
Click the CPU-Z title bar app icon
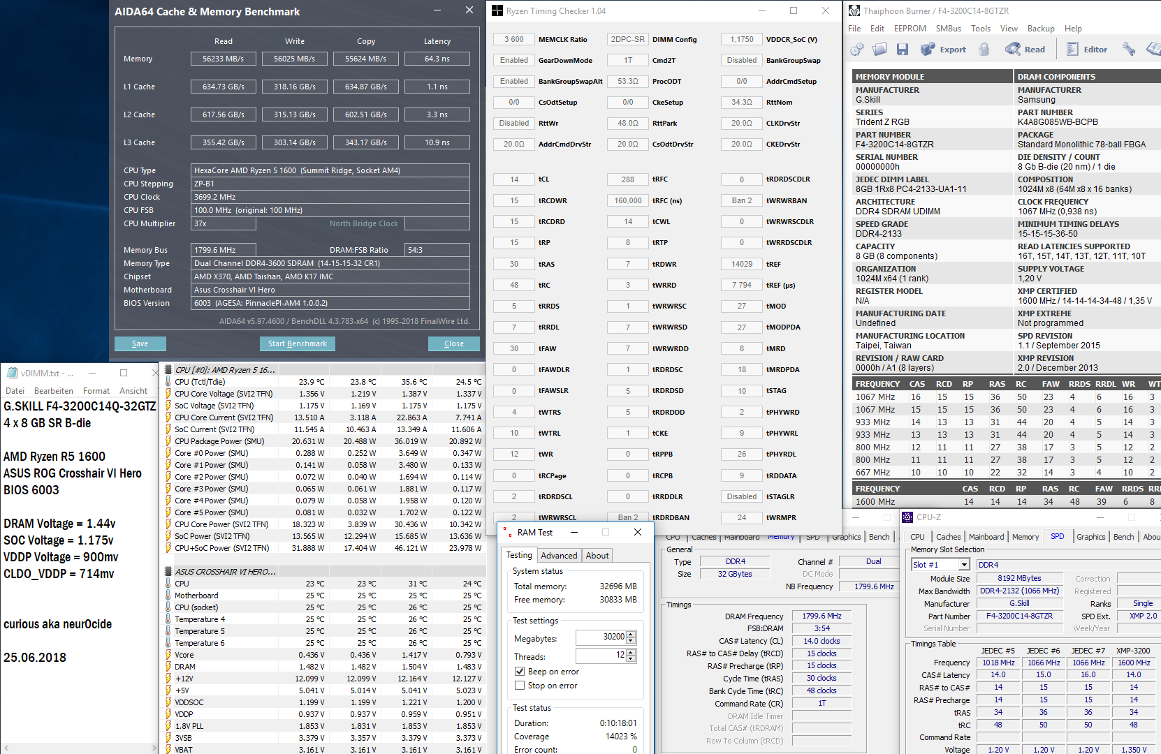coord(907,517)
